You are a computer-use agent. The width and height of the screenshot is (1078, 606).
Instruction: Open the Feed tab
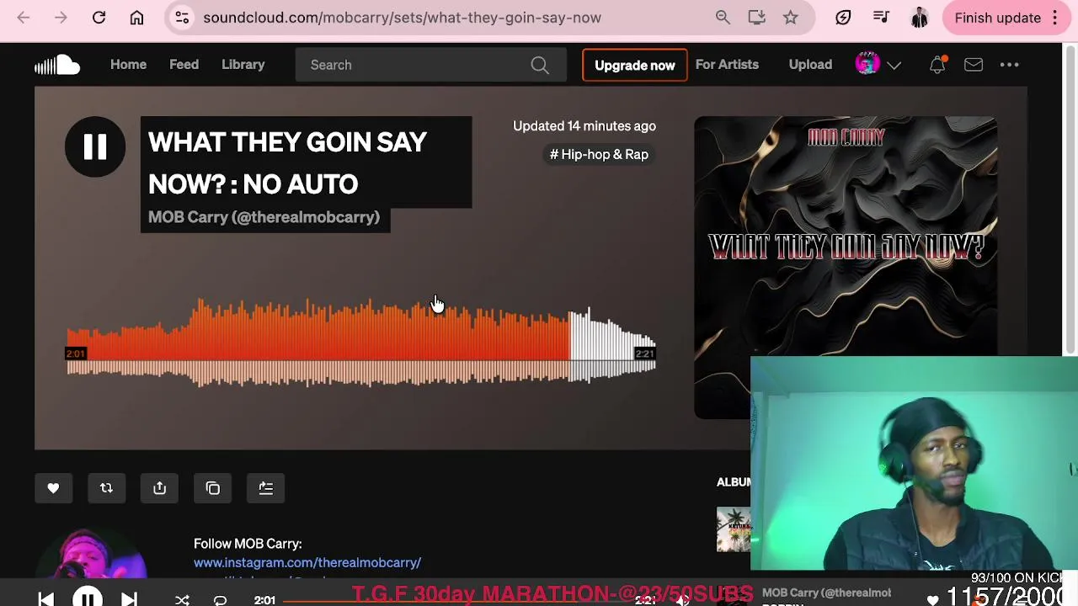[x=184, y=65]
